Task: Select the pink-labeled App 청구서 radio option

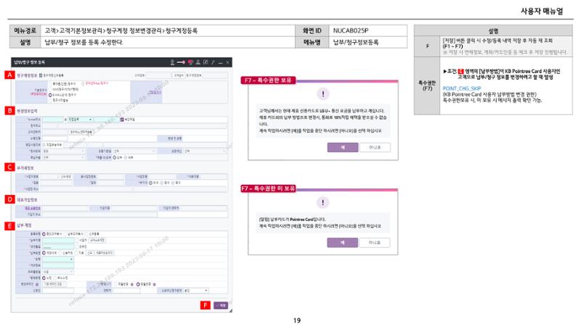Action: [83, 83]
